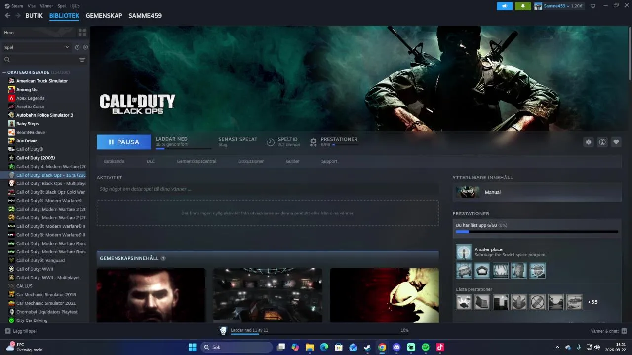The height and width of the screenshot is (355, 632).
Task: Show game info icon
Action: tap(602, 142)
